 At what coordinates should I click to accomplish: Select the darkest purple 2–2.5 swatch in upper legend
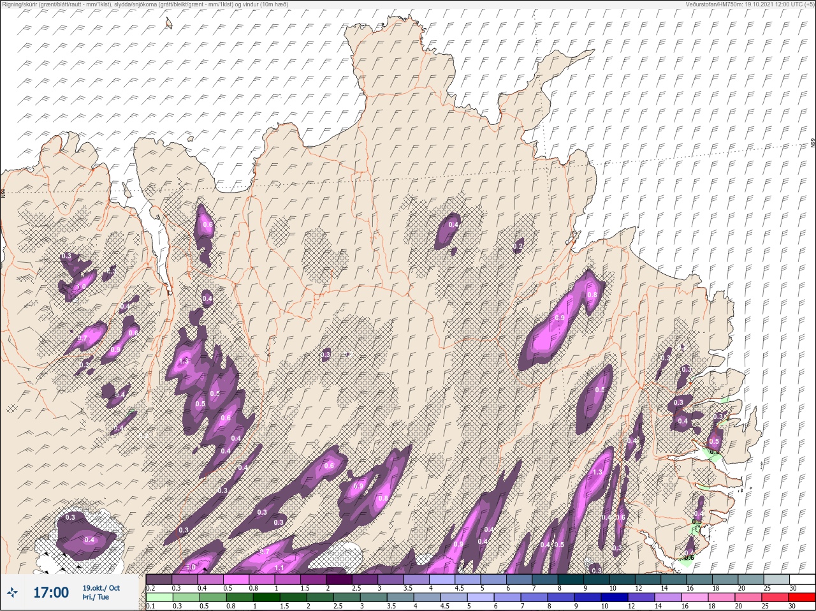pyautogui.click(x=340, y=579)
